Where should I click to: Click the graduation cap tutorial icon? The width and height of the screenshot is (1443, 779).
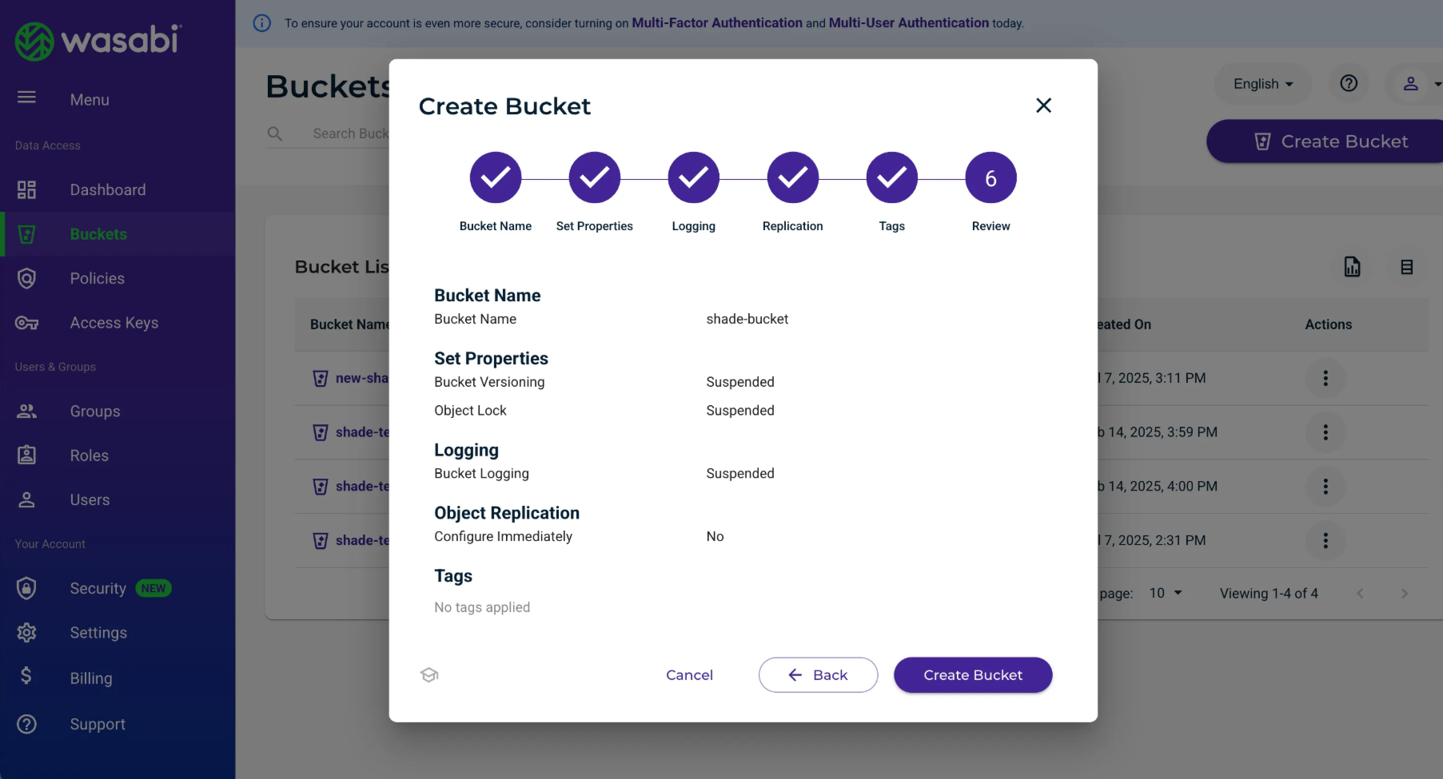tap(429, 675)
